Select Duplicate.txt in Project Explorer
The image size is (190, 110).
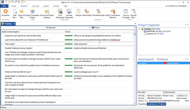point(151,34)
